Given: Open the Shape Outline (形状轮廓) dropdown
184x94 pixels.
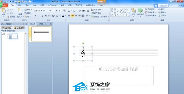Looking at the screenshot, I should pos(151,12).
